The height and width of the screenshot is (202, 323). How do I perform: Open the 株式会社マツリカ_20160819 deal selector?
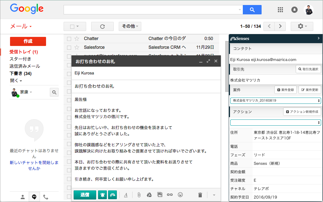(x=275, y=101)
